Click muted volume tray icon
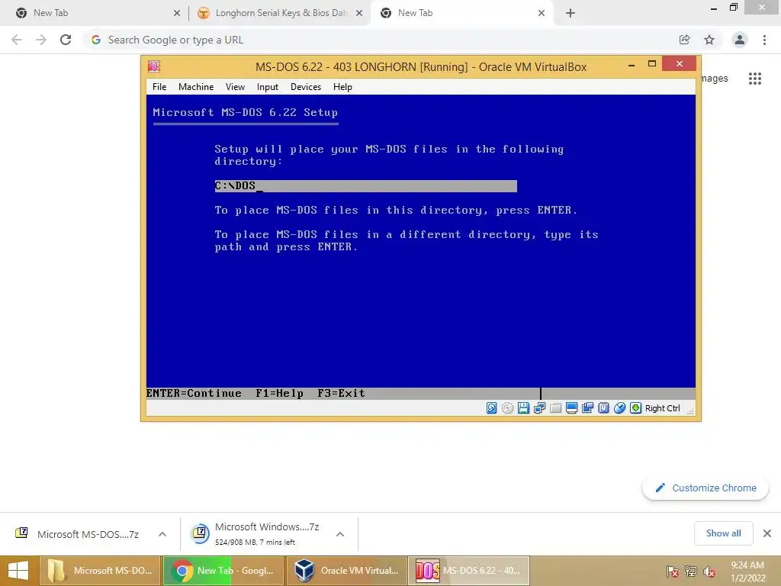This screenshot has height=586, width=781. pos(709,571)
